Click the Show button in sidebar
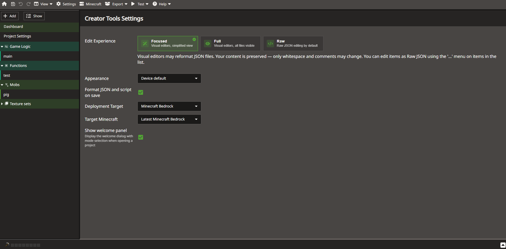This screenshot has width=506, height=249. [x=34, y=16]
